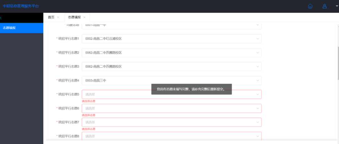Click the 统招平行志愿7 dropdown chevron

pyautogui.click(x=258, y=122)
